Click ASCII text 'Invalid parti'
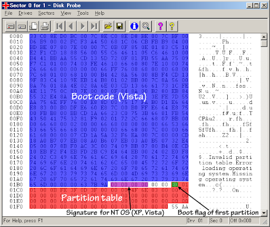The height and width of the screenshot is (227, 270). (230, 157)
